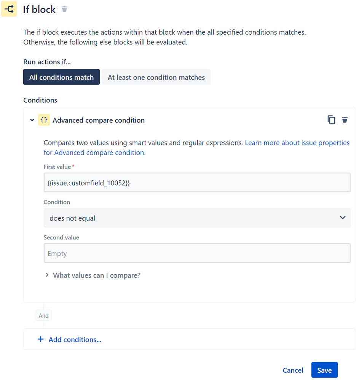Click the plus icon beside Add conditions
Screen dimensions: 359x380
click(41, 339)
